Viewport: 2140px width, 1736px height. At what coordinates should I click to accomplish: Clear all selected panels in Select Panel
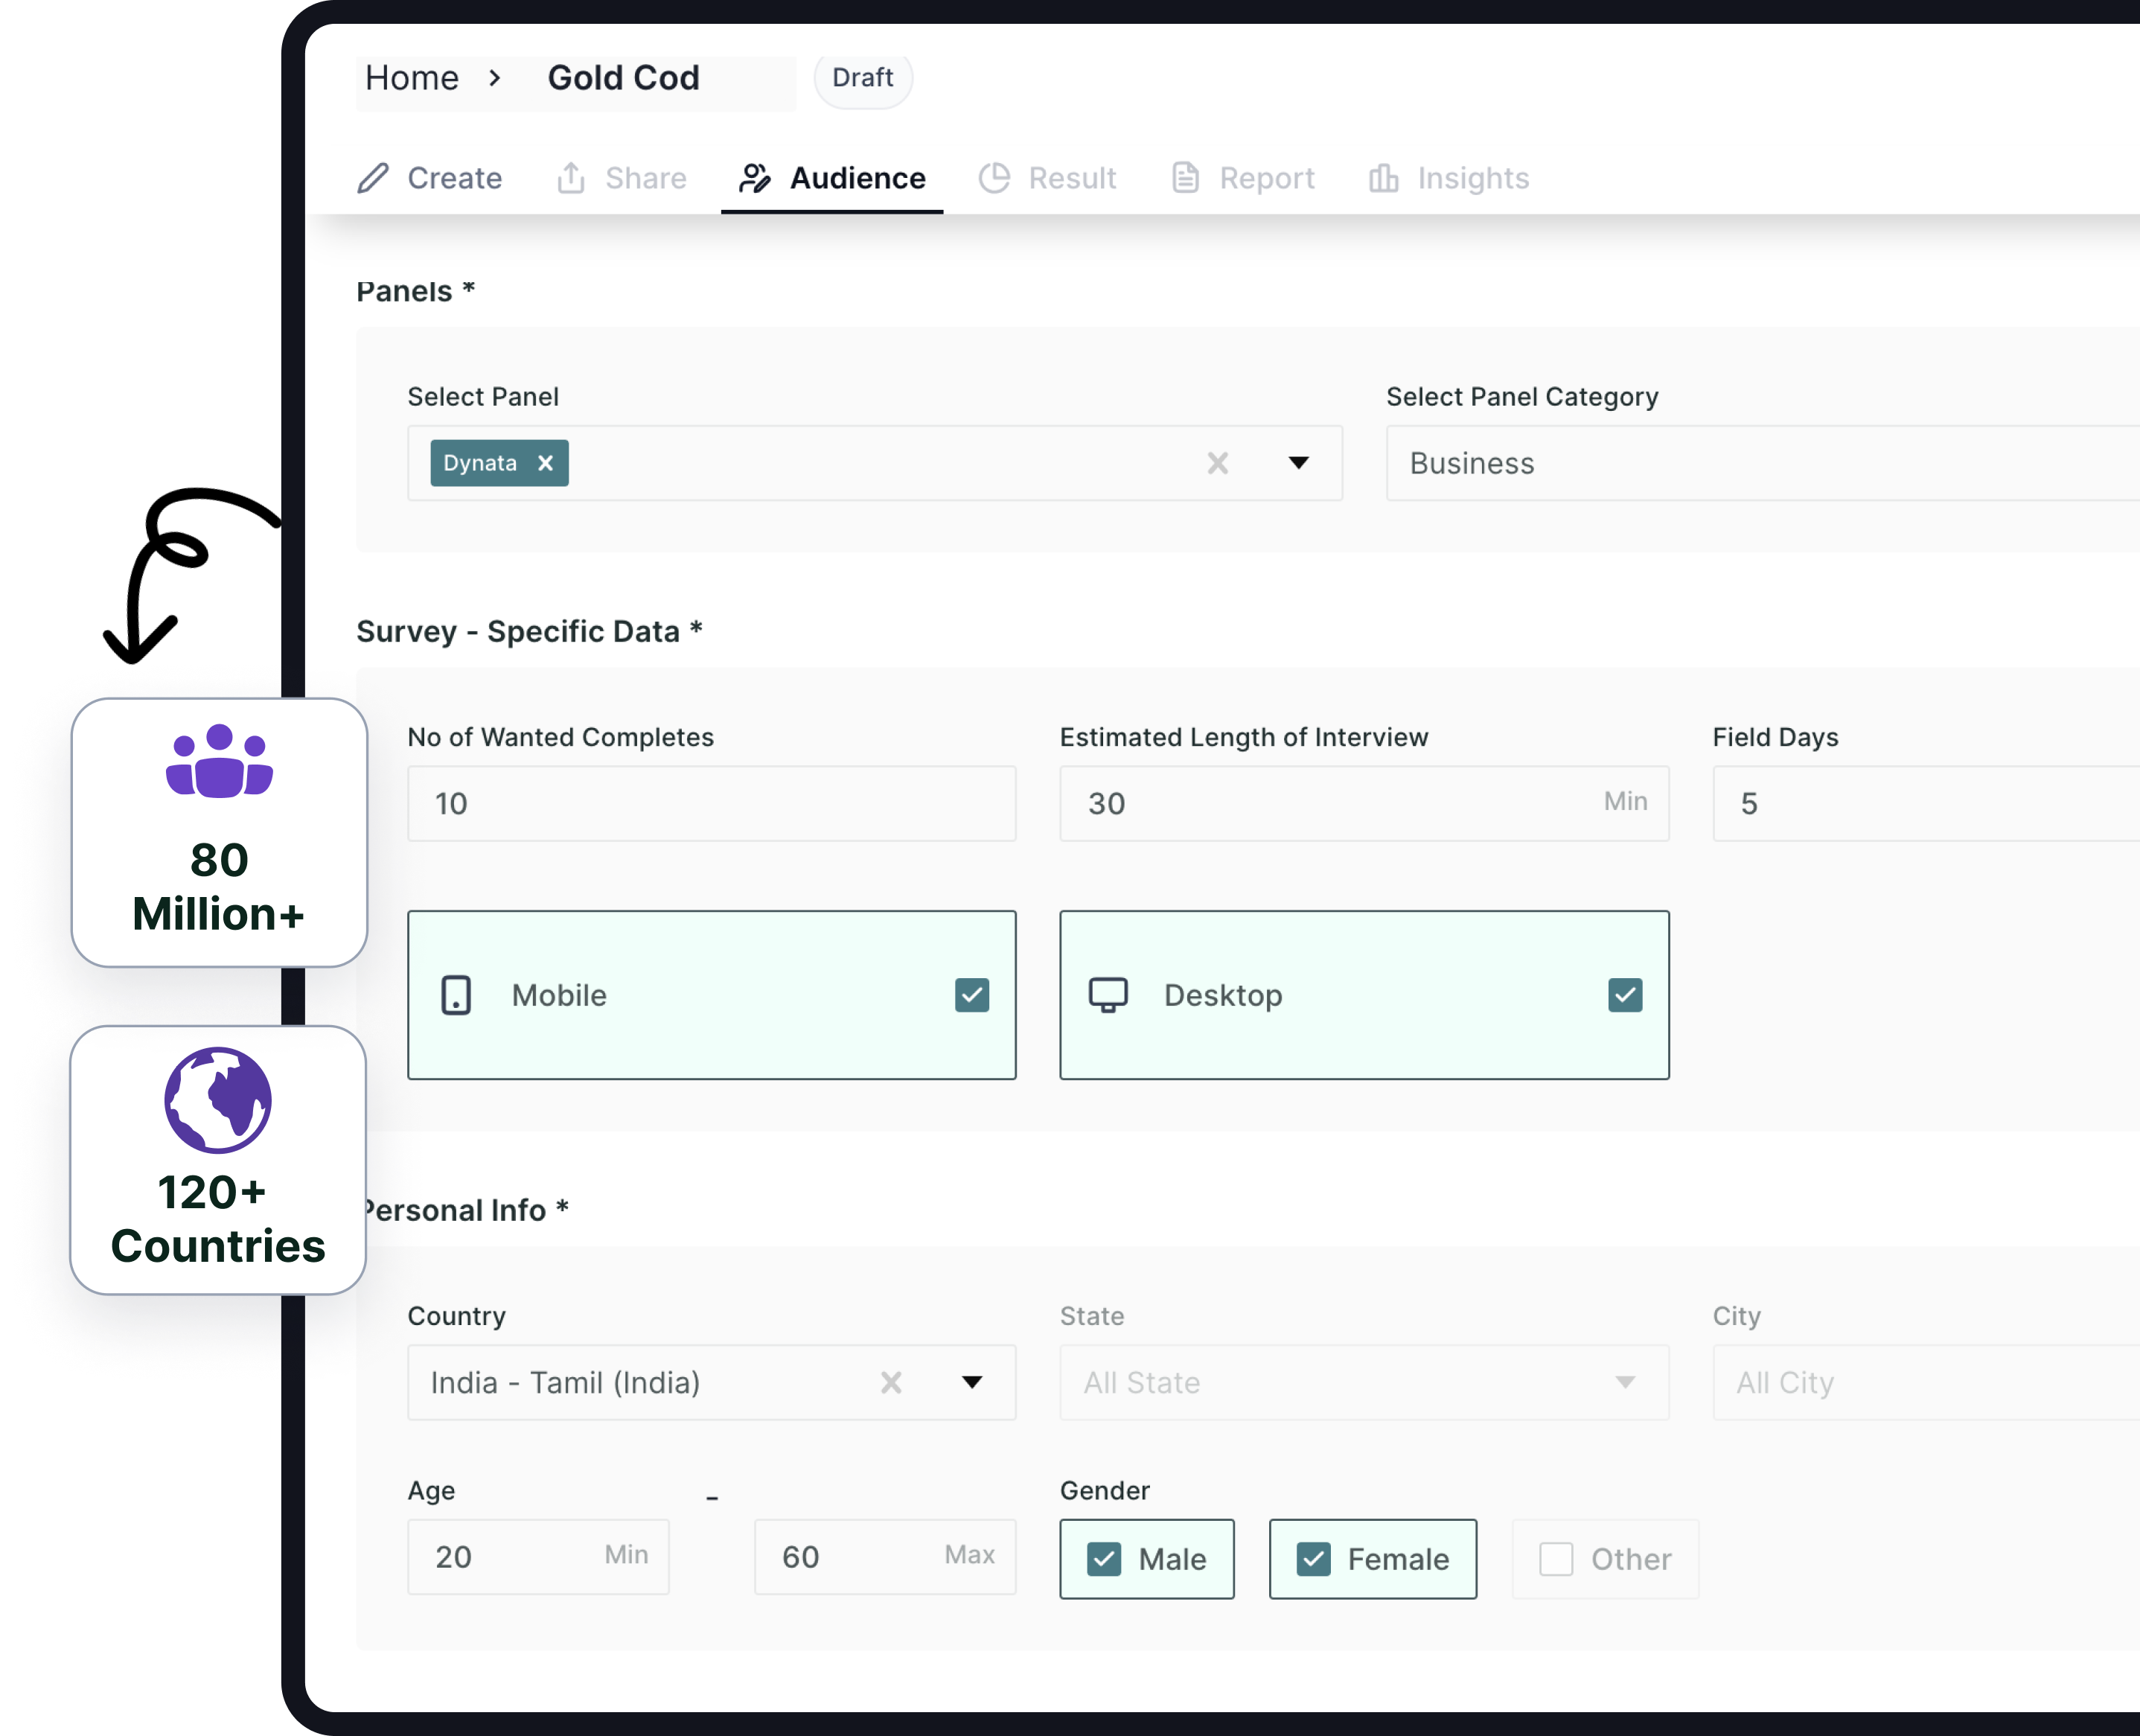[1217, 463]
